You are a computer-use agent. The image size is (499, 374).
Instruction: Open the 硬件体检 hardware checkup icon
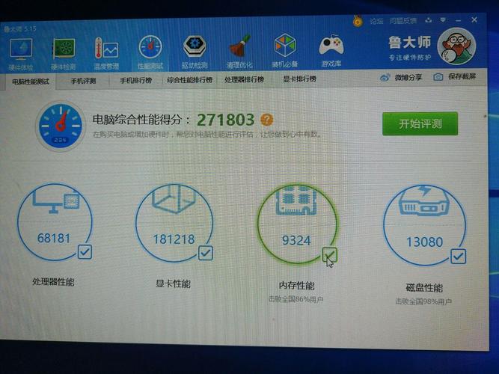pos(21,53)
